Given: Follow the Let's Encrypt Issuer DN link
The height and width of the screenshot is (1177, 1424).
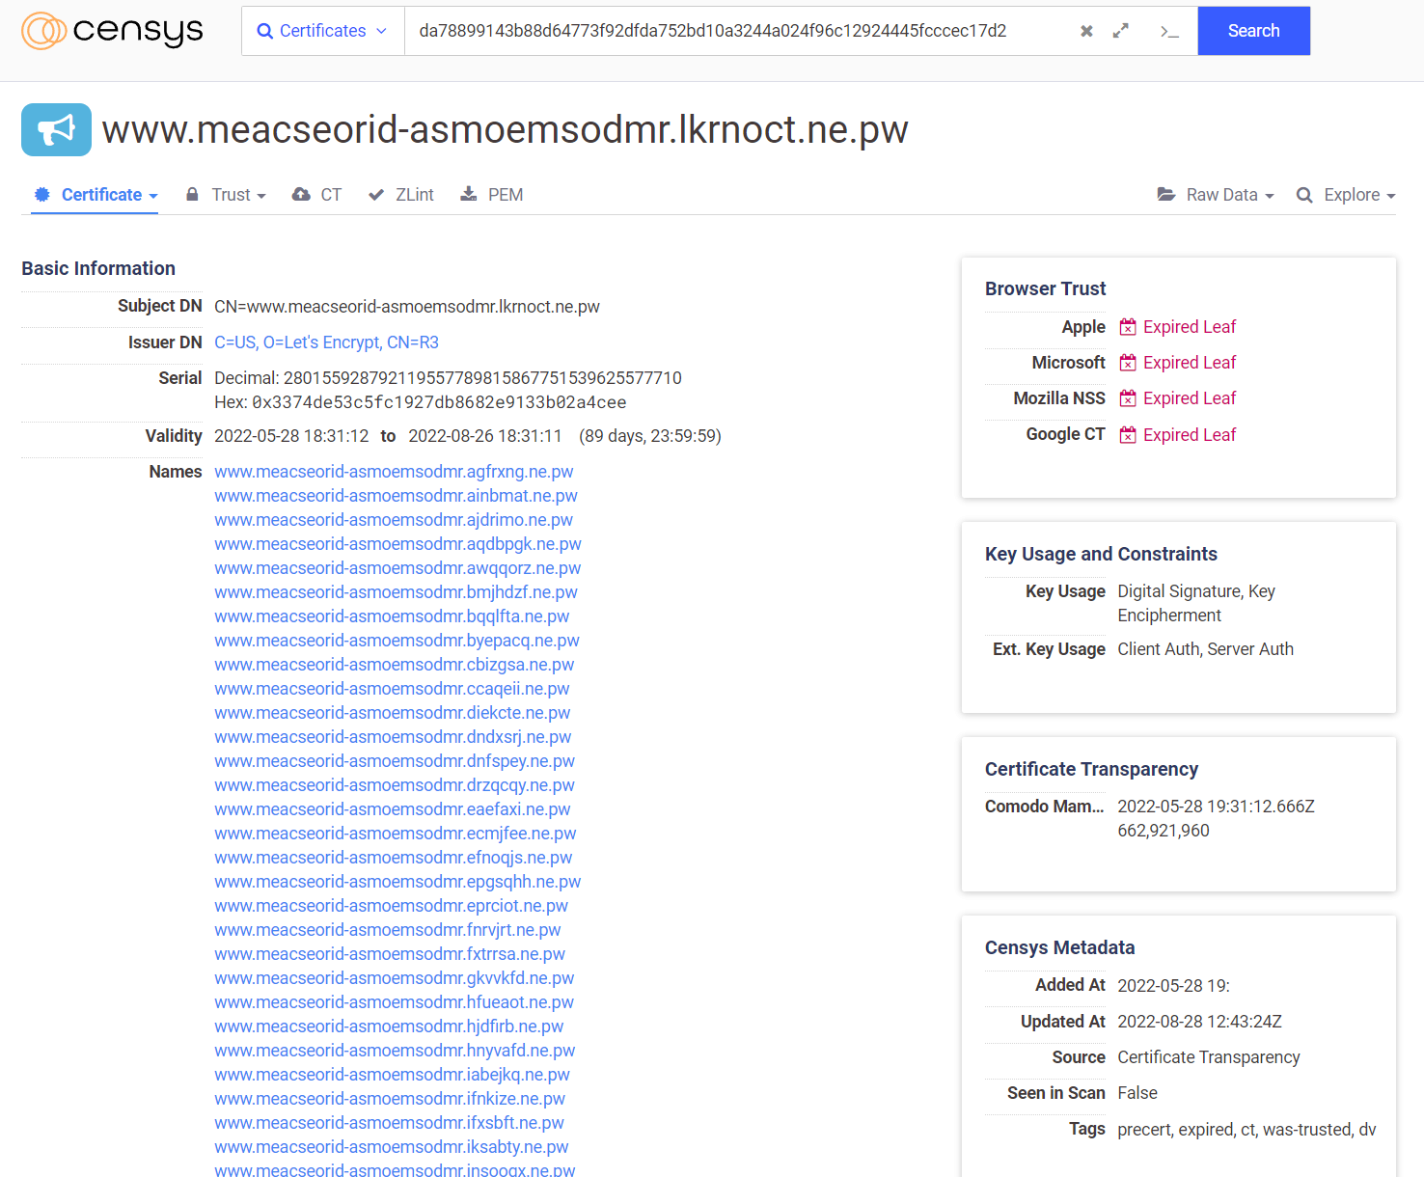Looking at the screenshot, I should pyautogui.click(x=326, y=342).
